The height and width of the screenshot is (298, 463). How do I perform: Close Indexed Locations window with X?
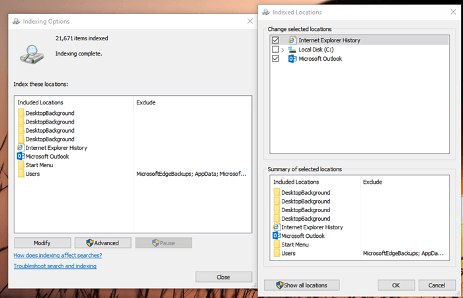pyautogui.click(x=453, y=12)
